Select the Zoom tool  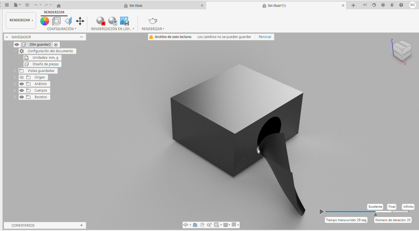209,225
